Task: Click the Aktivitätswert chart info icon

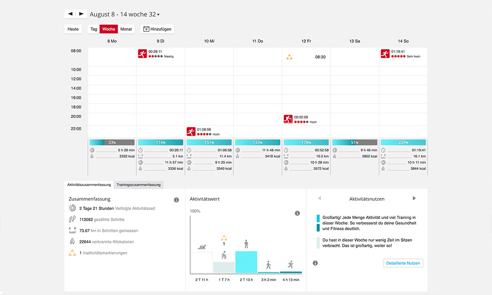Action: 297,213
